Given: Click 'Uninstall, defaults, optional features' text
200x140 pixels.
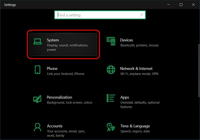Looking at the screenshot, I should point(140,105).
